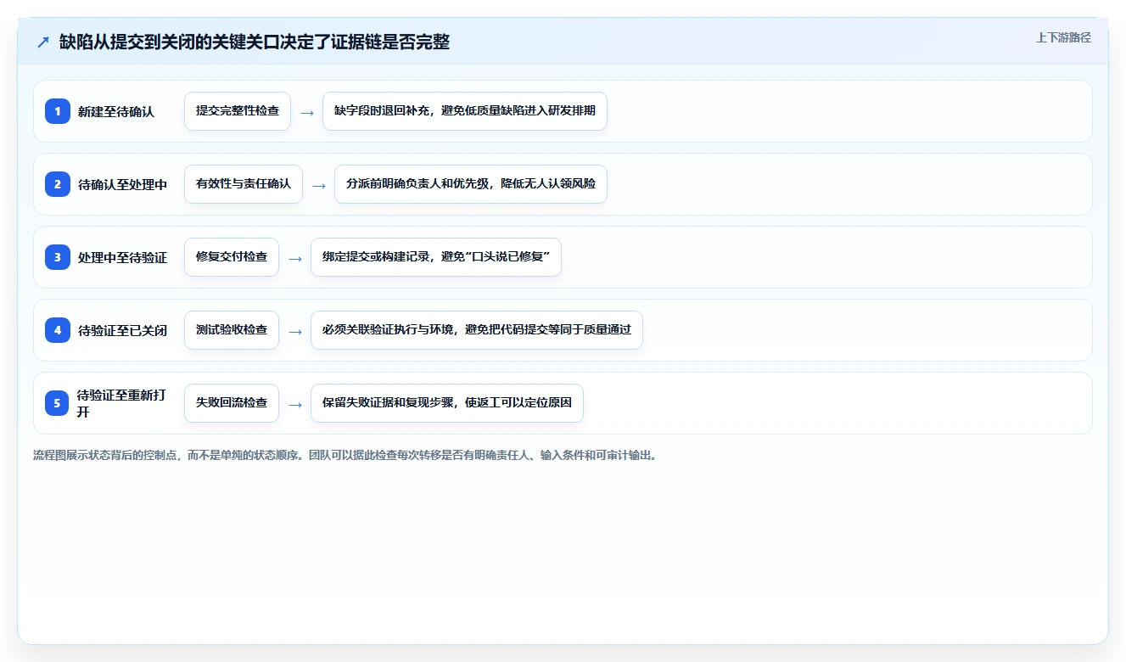The height and width of the screenshot is (662, 1126).
Task: Click the arrow after 失败回流检查
Action: click(295, 404)
